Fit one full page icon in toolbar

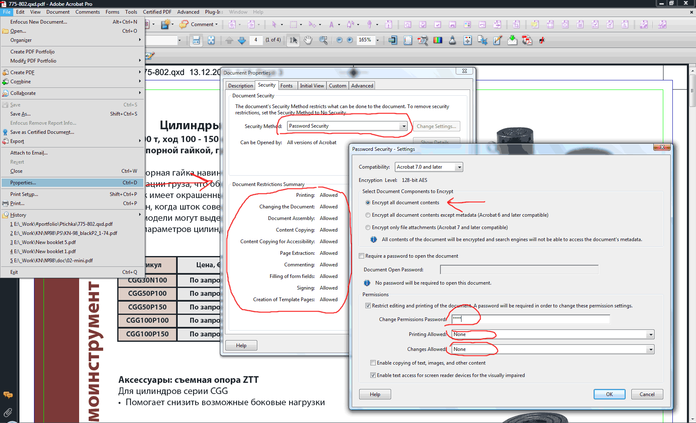pyautogui.click(x=211, y=40)
